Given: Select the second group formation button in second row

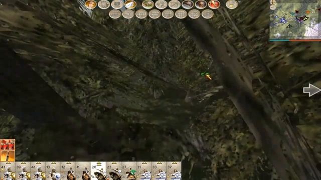Looking at the screenshot, I should (x=128, y=14).
